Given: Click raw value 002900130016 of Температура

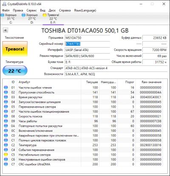Looking at the screenshot, I should tap(150, 145).
